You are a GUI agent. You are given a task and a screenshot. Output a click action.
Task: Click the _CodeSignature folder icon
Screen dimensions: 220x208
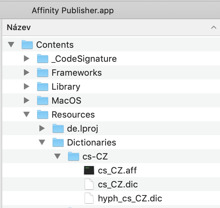click(43, 58)
